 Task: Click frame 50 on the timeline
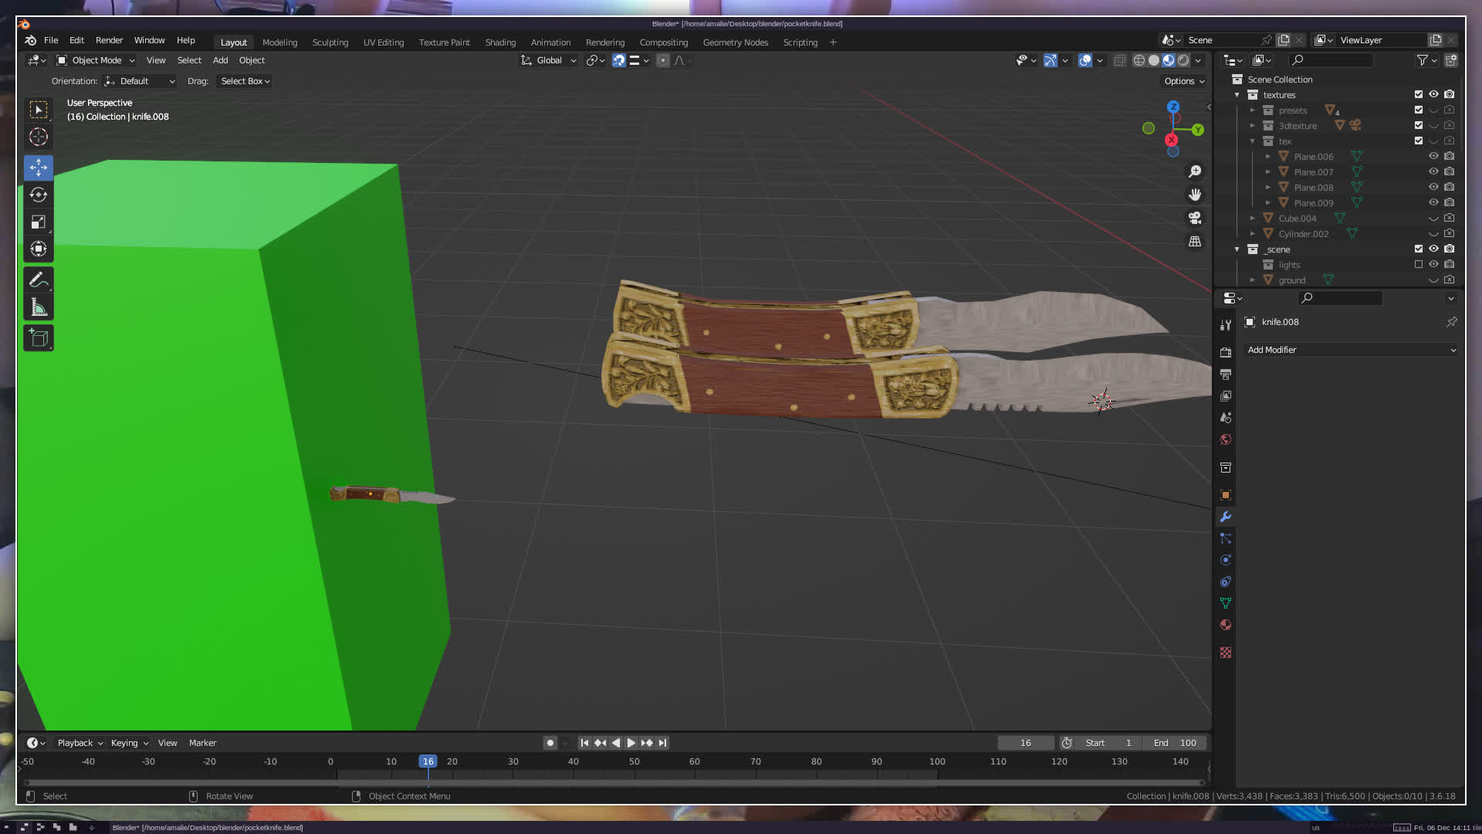point(634,761)
